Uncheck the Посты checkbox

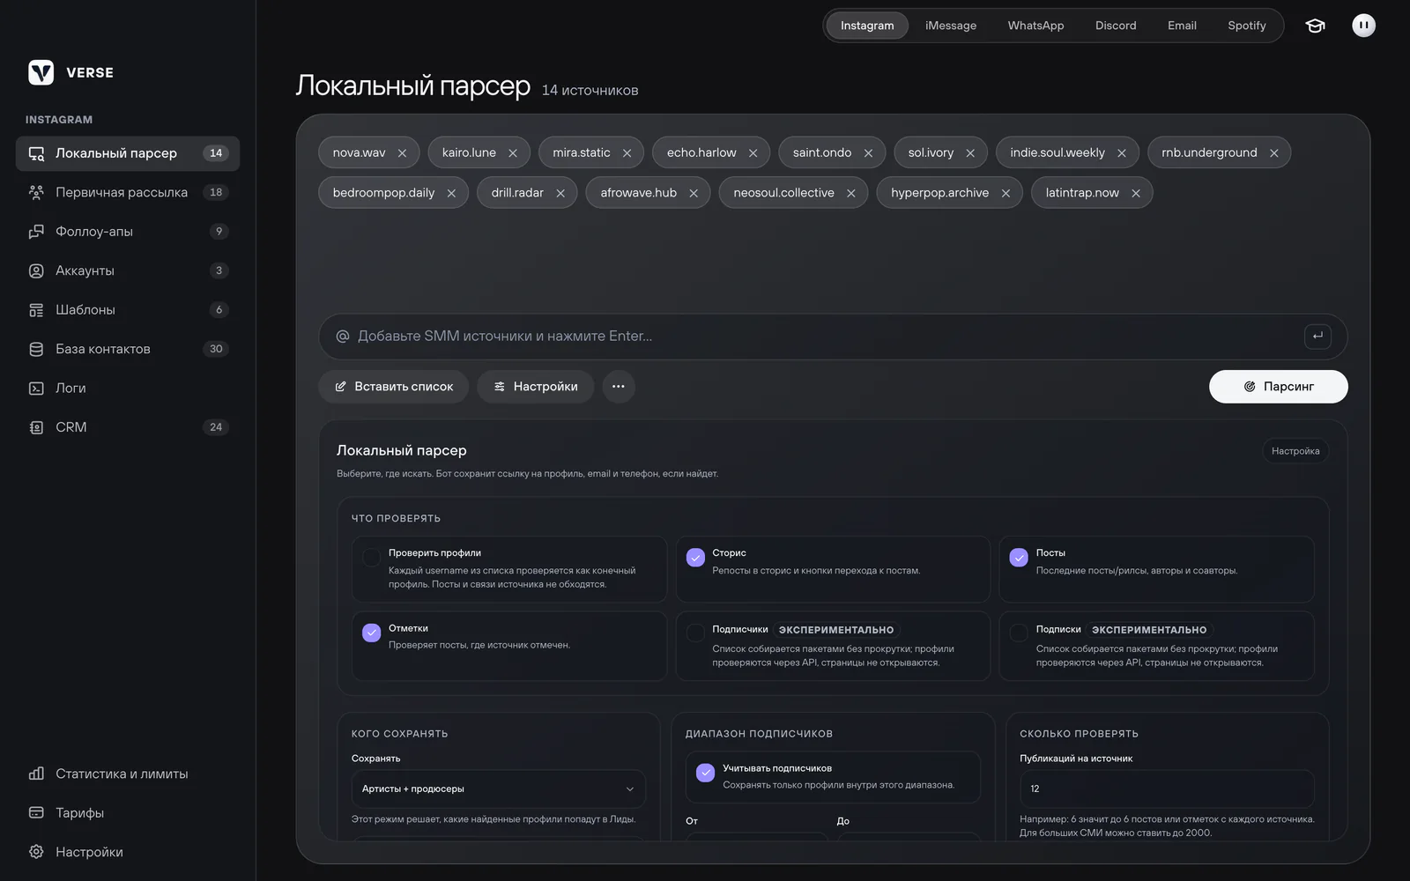click(x=1019, y=557)
